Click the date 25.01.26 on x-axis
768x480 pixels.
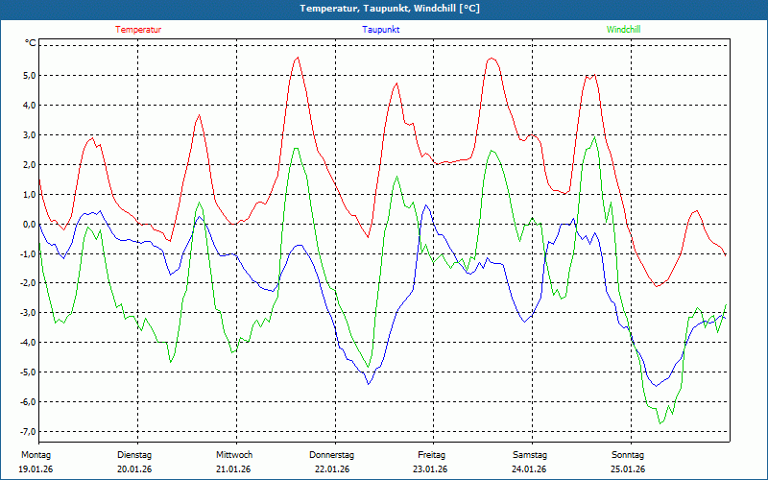pyautogui.click(x=629, y=469)
